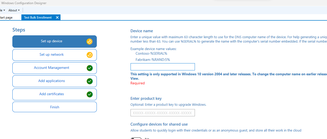
Task: Click the green checkmark on Add certificates
Action: point(89,94)
